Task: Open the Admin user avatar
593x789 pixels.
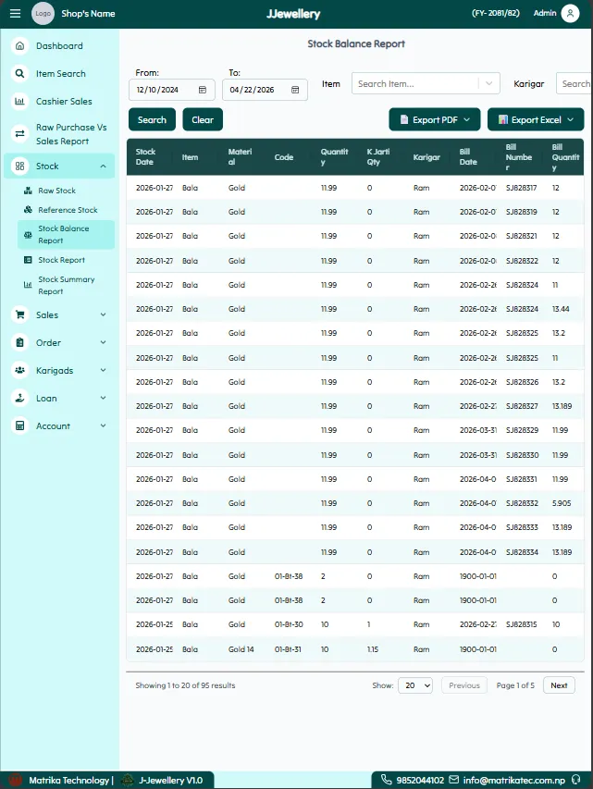Action: [x=570, y=14]
